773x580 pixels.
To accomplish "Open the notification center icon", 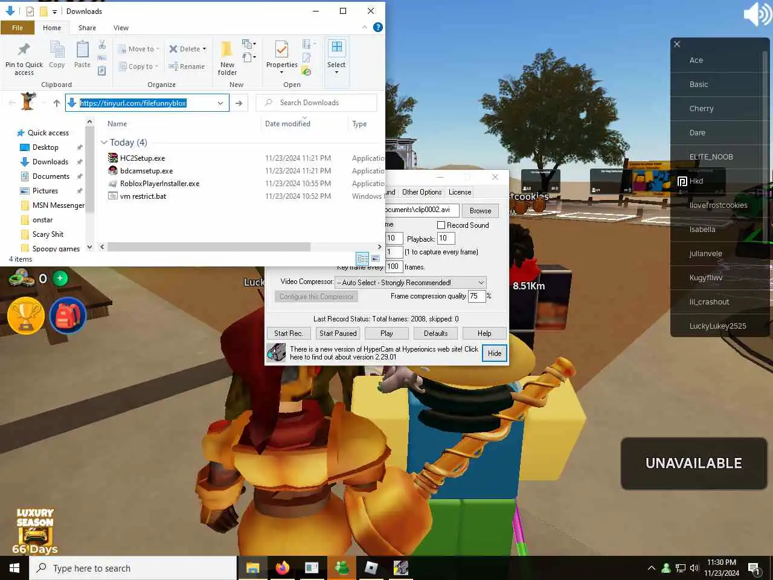I will coord(754,568).
